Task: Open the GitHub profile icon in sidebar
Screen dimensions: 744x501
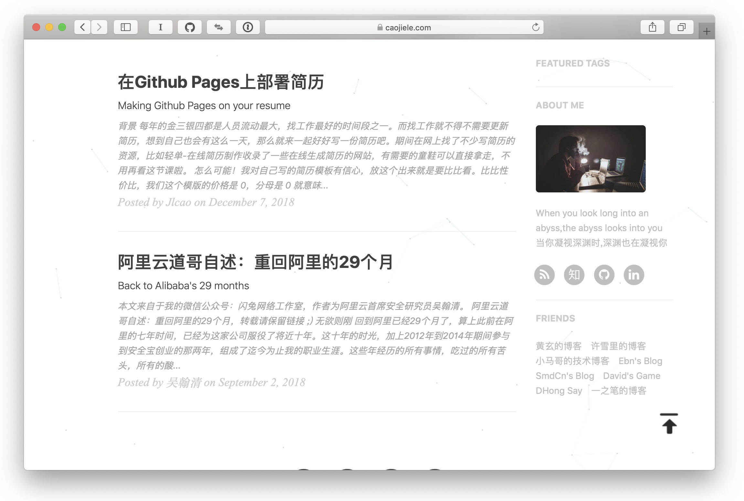Action: click(x=604, y=275)
